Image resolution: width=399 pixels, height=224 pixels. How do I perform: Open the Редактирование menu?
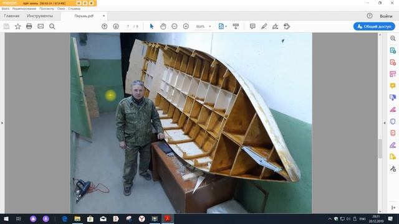click(x=24, y=9)
